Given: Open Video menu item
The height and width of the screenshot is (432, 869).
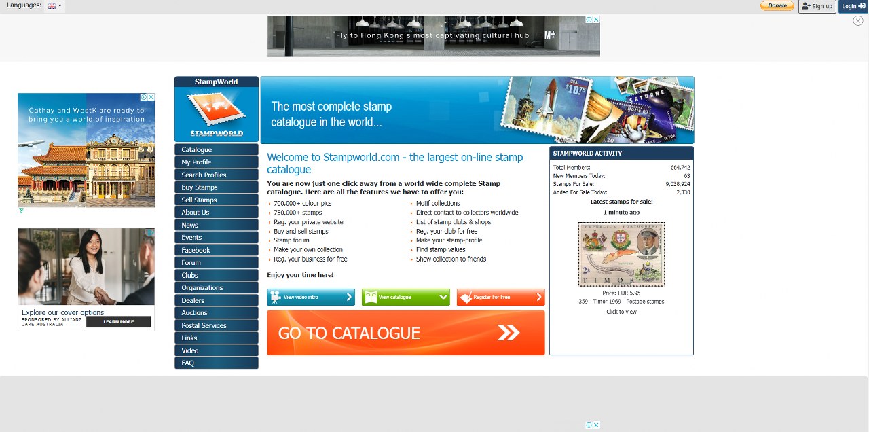Looking at the screenshot, I should pyautogui.click(x=217, y=350).
